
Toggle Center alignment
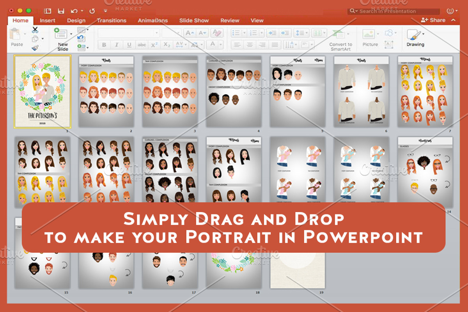pos(250,45)
